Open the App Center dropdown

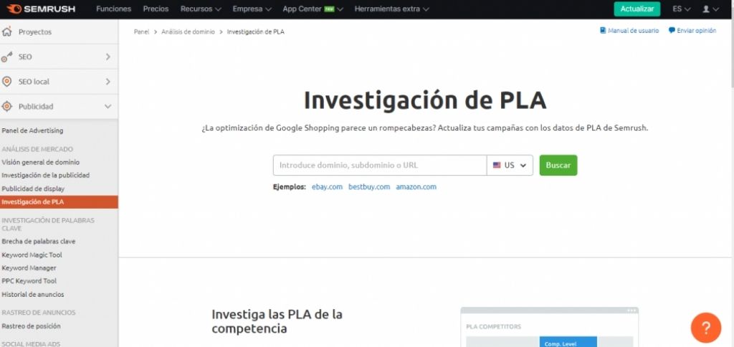[313, 9]
